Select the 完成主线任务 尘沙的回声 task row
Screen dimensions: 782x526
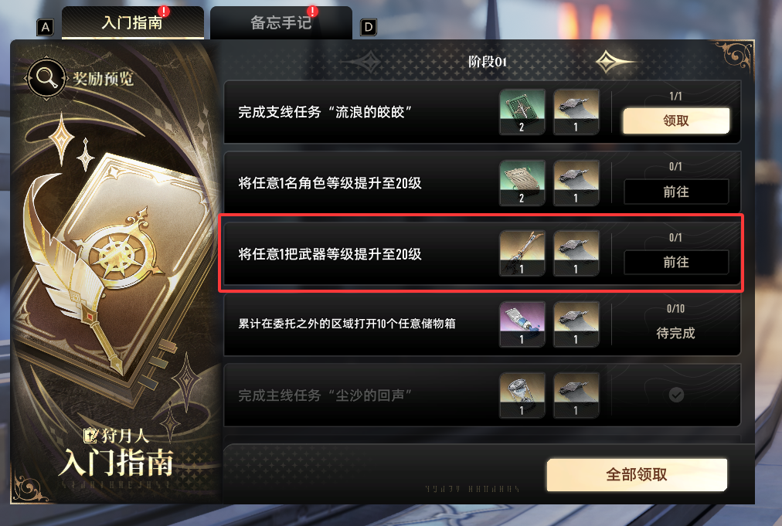click(482, 395)
